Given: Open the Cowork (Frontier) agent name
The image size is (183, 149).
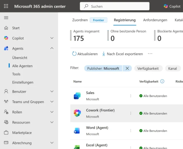Looking at the screenshot, I should coord(100,110).
